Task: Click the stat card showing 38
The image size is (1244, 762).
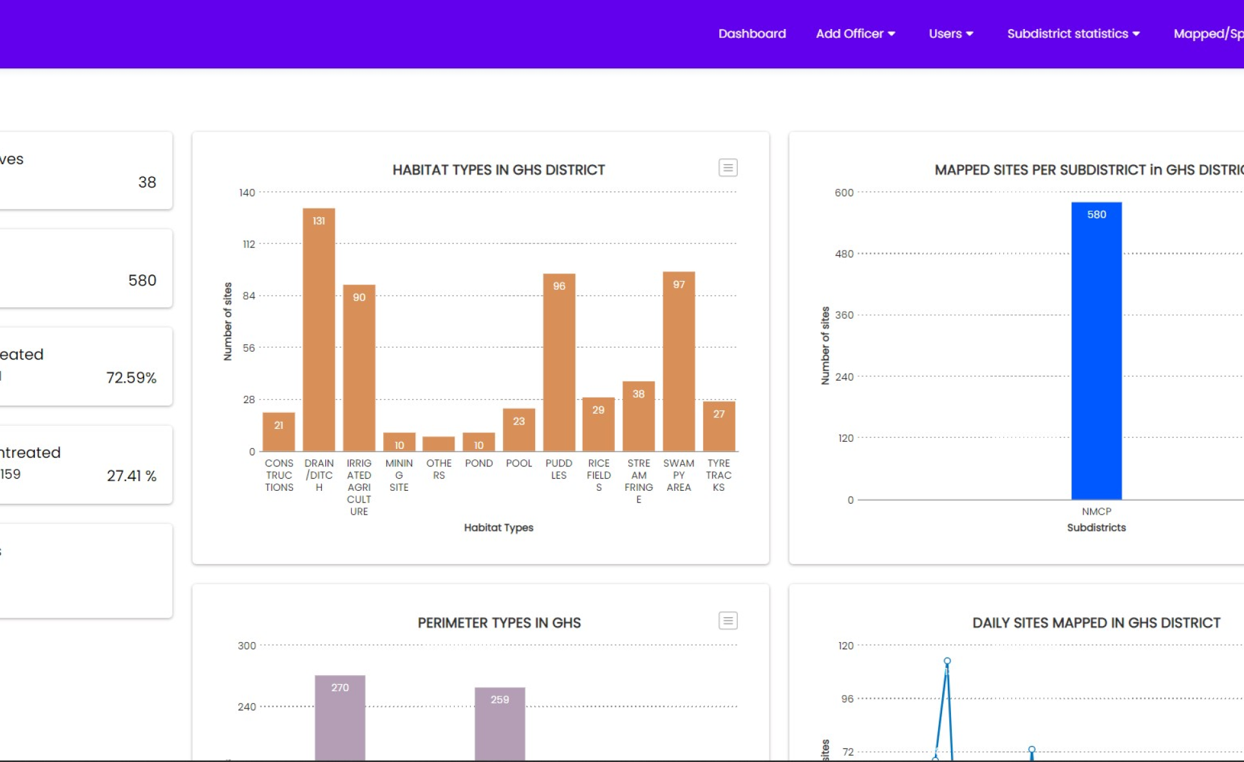Action: (86, 171)
